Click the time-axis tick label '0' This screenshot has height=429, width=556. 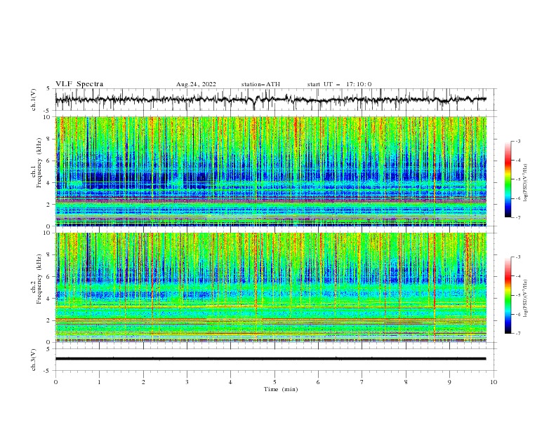[55, 382]
